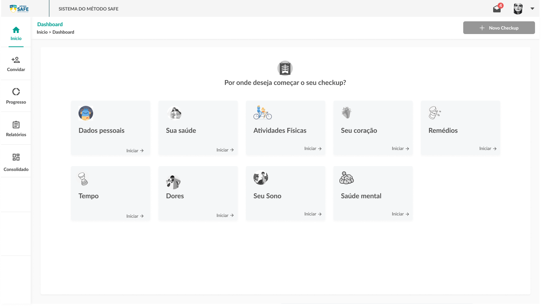This screenshot has width=541, height=306.
Task: Click the Sua saúde card icon
Action: pos(174,113)
